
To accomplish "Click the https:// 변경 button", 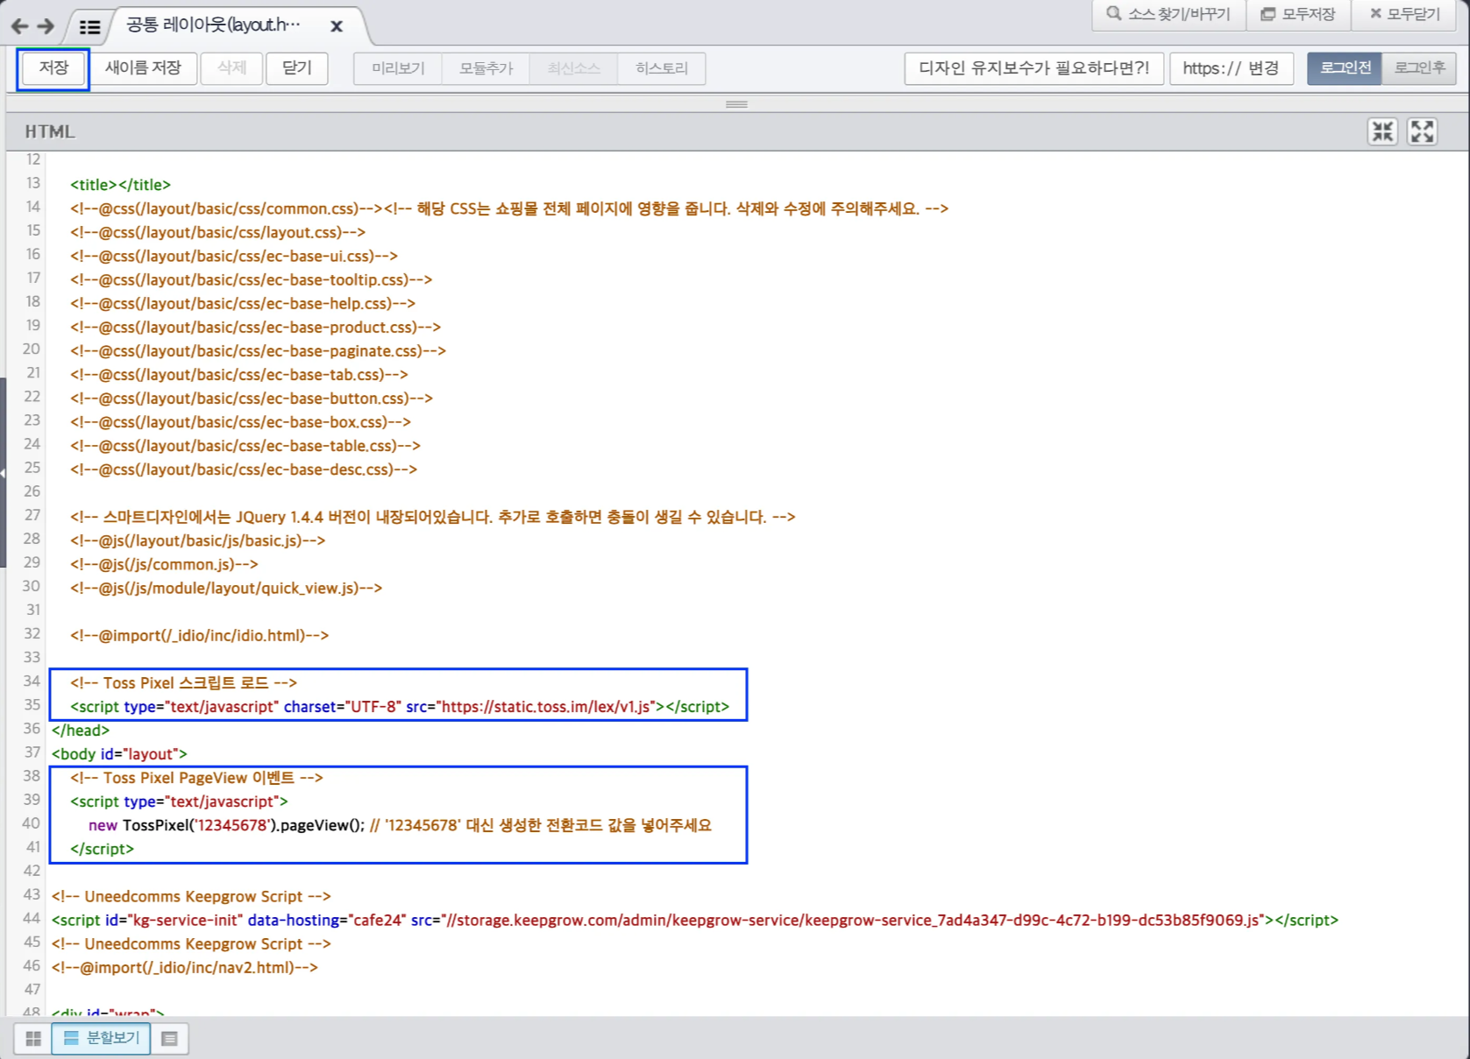I will 1231,68.
